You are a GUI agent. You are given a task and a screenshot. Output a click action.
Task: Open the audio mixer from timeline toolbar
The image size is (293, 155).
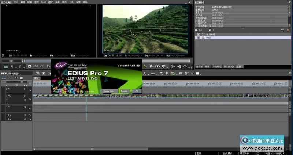(x=187, y=73)
